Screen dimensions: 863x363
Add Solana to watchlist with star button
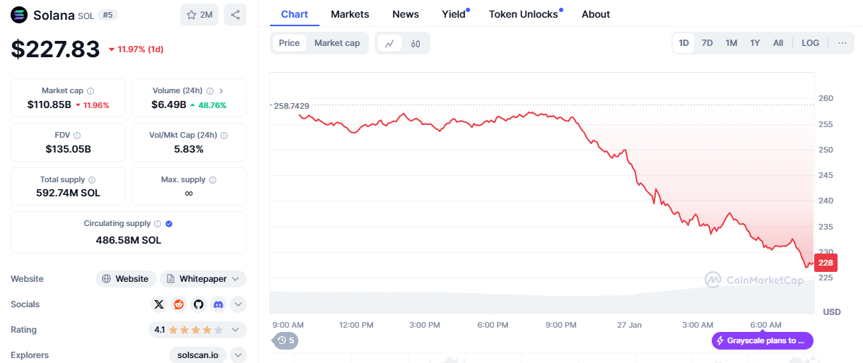point(199,15)
